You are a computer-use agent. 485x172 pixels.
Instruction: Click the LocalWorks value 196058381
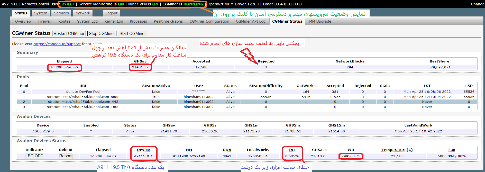258,156
